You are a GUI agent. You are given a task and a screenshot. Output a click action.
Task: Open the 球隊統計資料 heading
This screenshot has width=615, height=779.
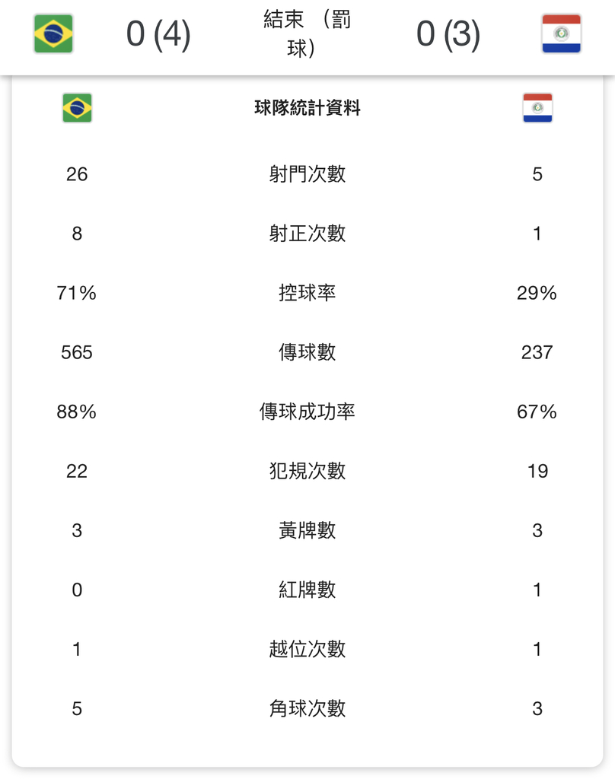pos(307,108)
